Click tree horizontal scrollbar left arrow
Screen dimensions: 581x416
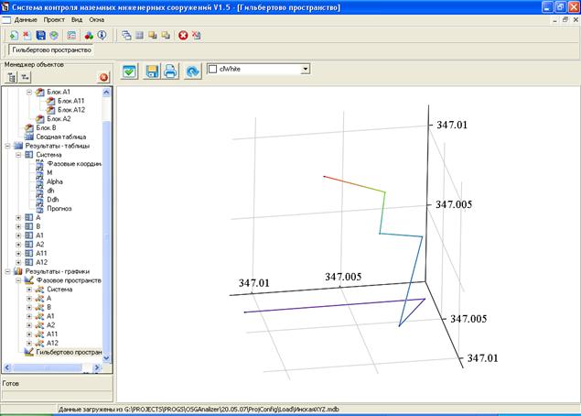[x=7, y=367]
